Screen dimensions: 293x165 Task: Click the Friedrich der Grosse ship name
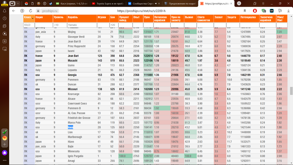click(79, 118)
